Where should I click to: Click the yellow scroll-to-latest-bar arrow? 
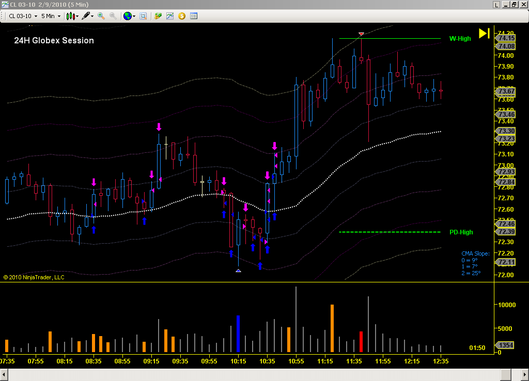coord(484,34)
